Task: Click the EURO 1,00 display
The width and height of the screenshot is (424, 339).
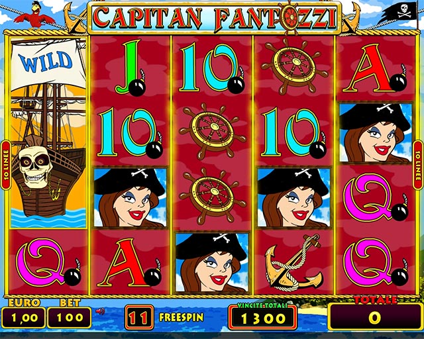Action: pos(24,317)
